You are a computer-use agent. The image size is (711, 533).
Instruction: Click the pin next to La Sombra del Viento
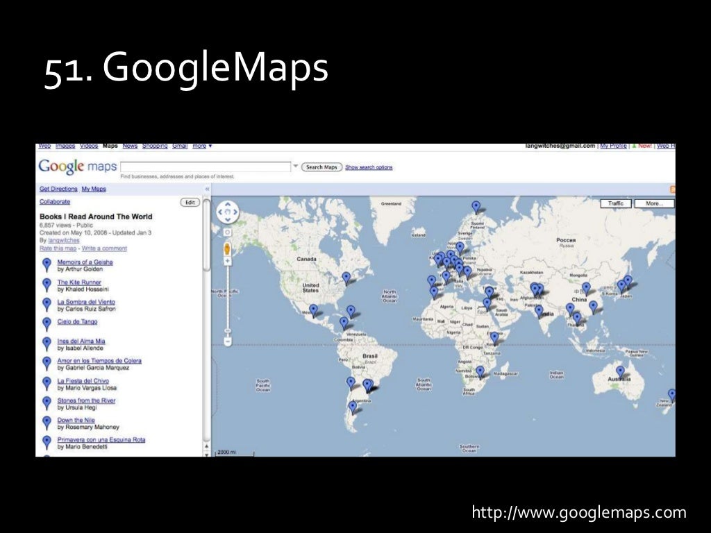point(47,304)
